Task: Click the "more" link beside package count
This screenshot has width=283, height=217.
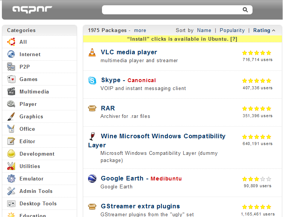Action: [140, 31]
